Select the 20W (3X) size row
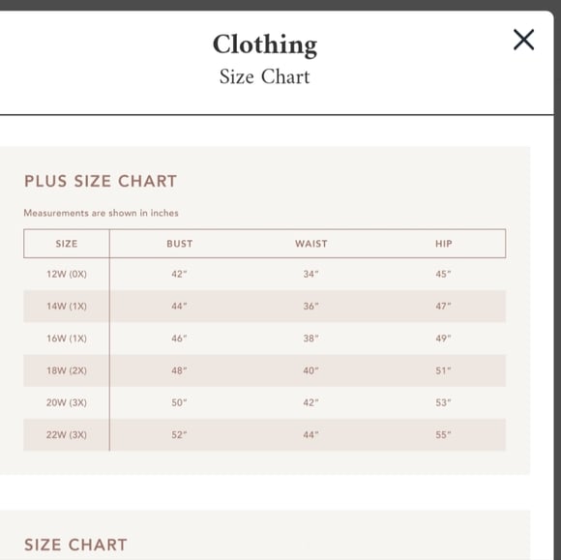 265,402
